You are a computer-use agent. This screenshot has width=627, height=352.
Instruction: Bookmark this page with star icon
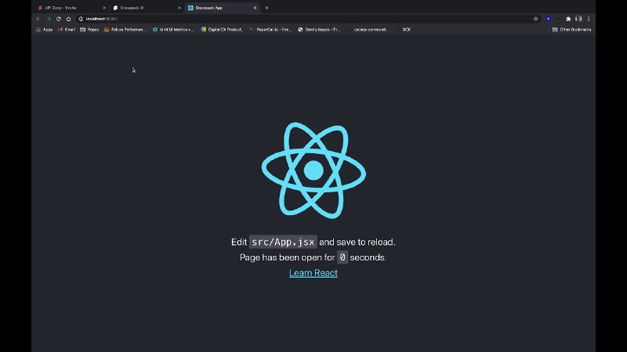pyautogui.click(x=536, y=19)
